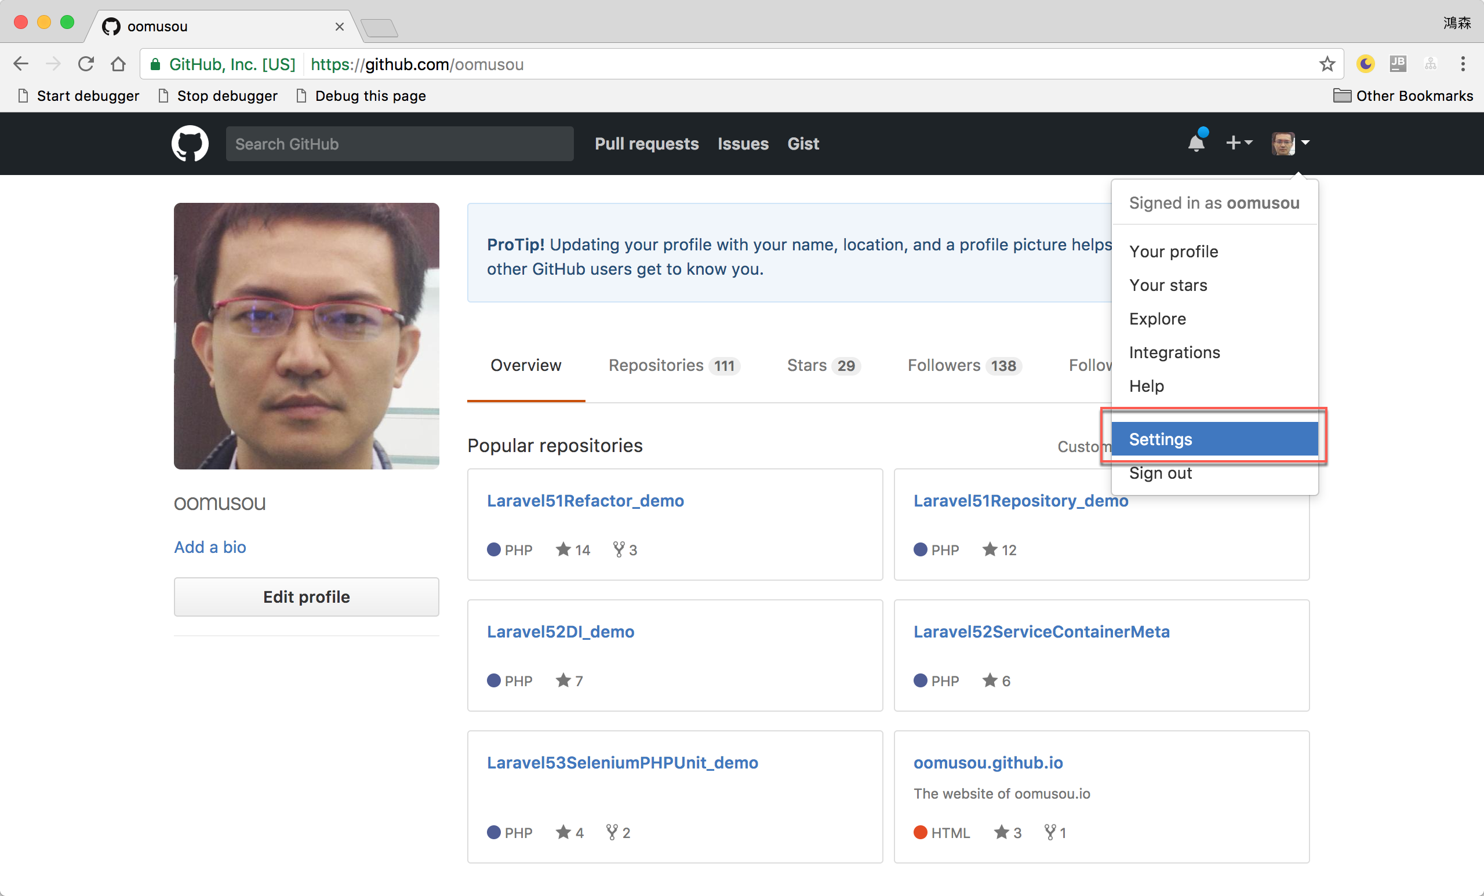Click Debug this page bookmark
This screenshot has height=896, width=1484.
[x=361, y=96]
